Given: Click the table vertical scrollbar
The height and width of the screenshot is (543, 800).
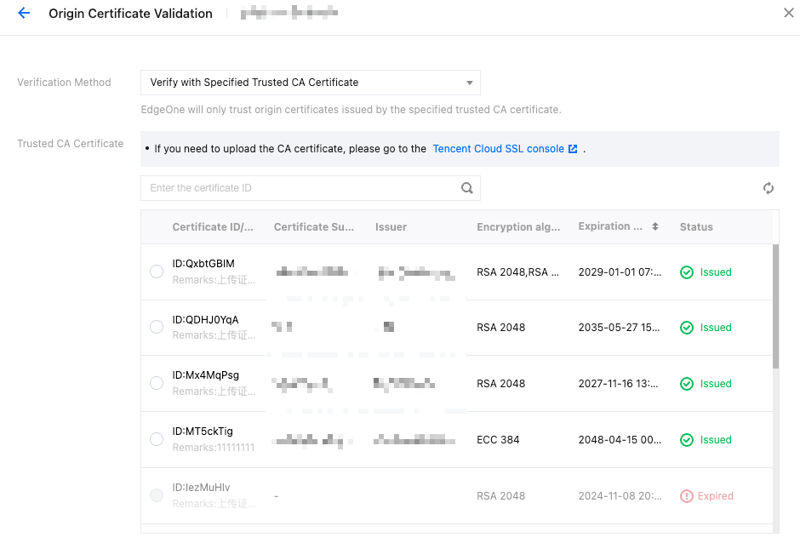Looking at the screenshot, I should coord(775,306).
